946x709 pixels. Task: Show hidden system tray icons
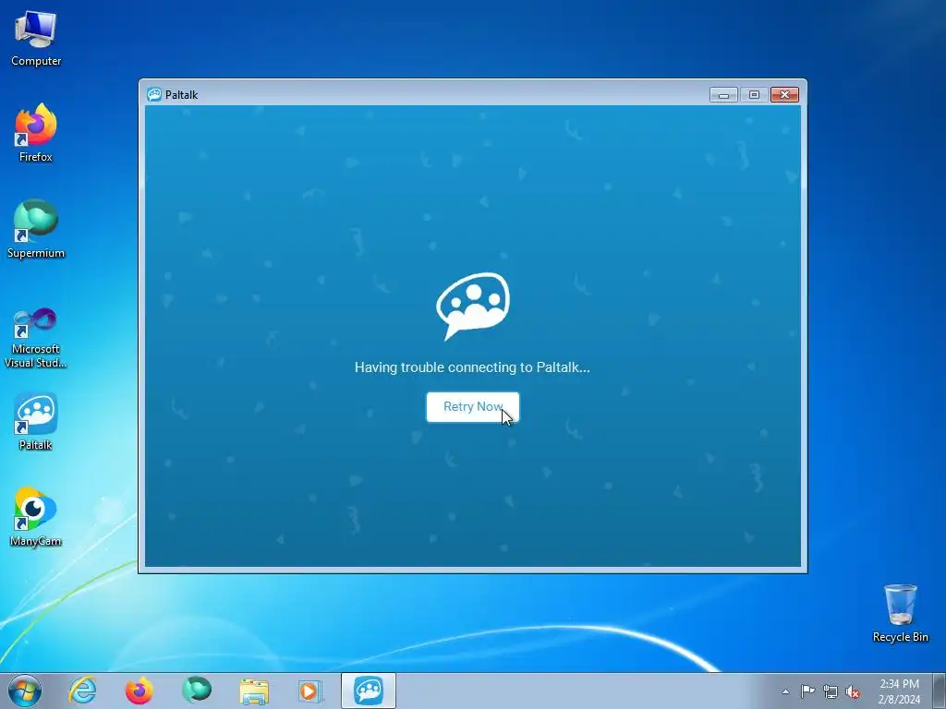(785, 691)
